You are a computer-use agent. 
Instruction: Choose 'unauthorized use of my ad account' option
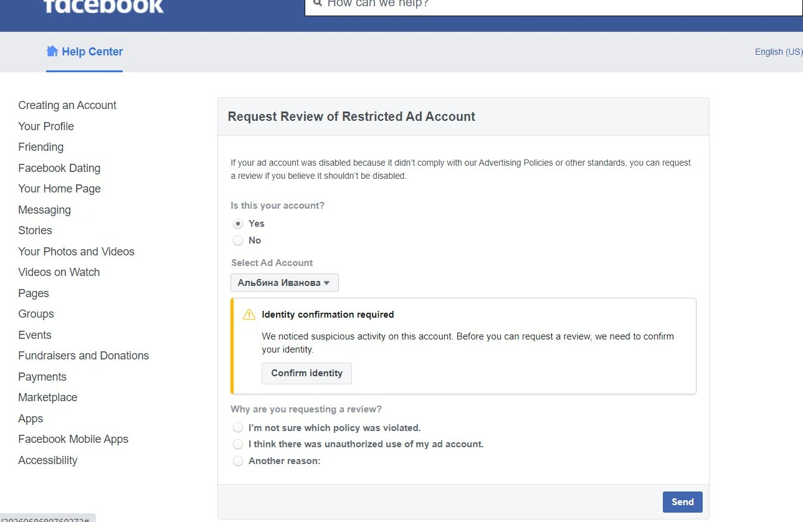coord(238,445)
